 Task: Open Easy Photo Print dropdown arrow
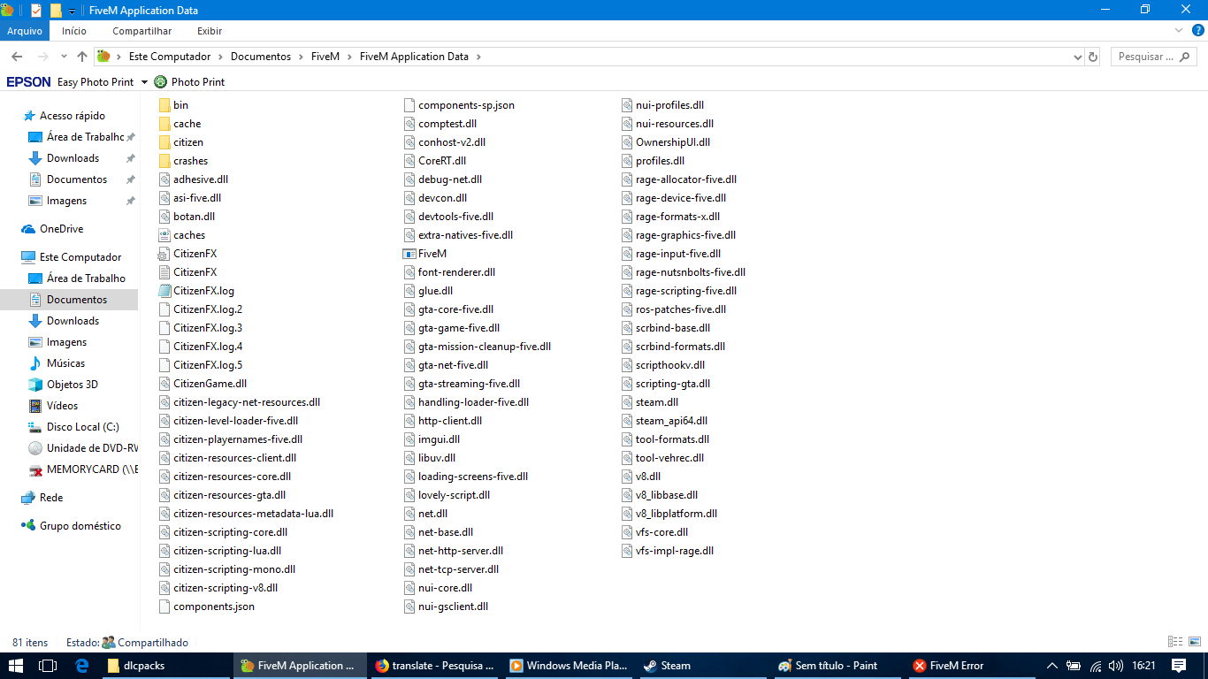tap(144, 82)
